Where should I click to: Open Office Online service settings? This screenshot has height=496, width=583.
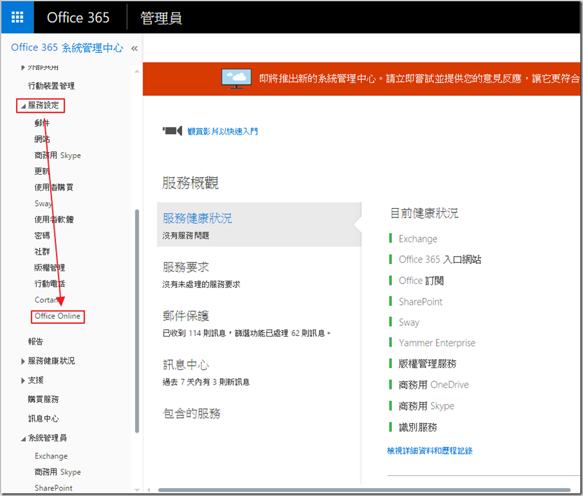[57, 316]
